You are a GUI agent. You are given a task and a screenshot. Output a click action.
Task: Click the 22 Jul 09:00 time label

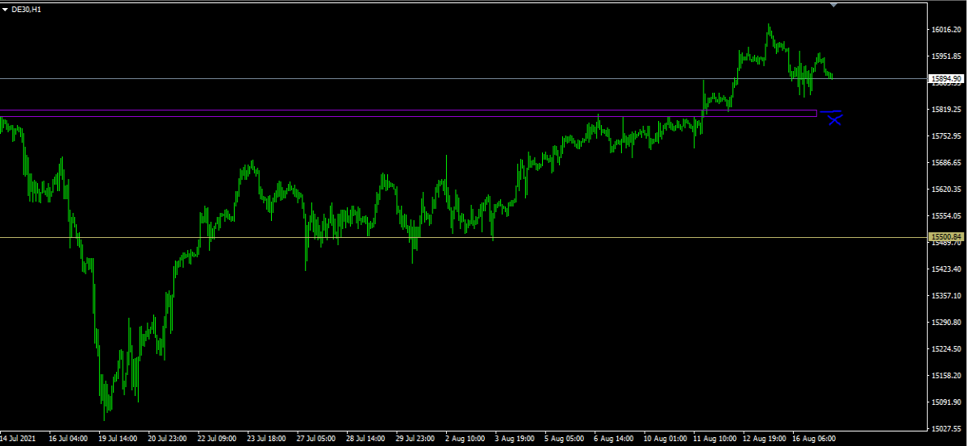(x=218, y=440)
